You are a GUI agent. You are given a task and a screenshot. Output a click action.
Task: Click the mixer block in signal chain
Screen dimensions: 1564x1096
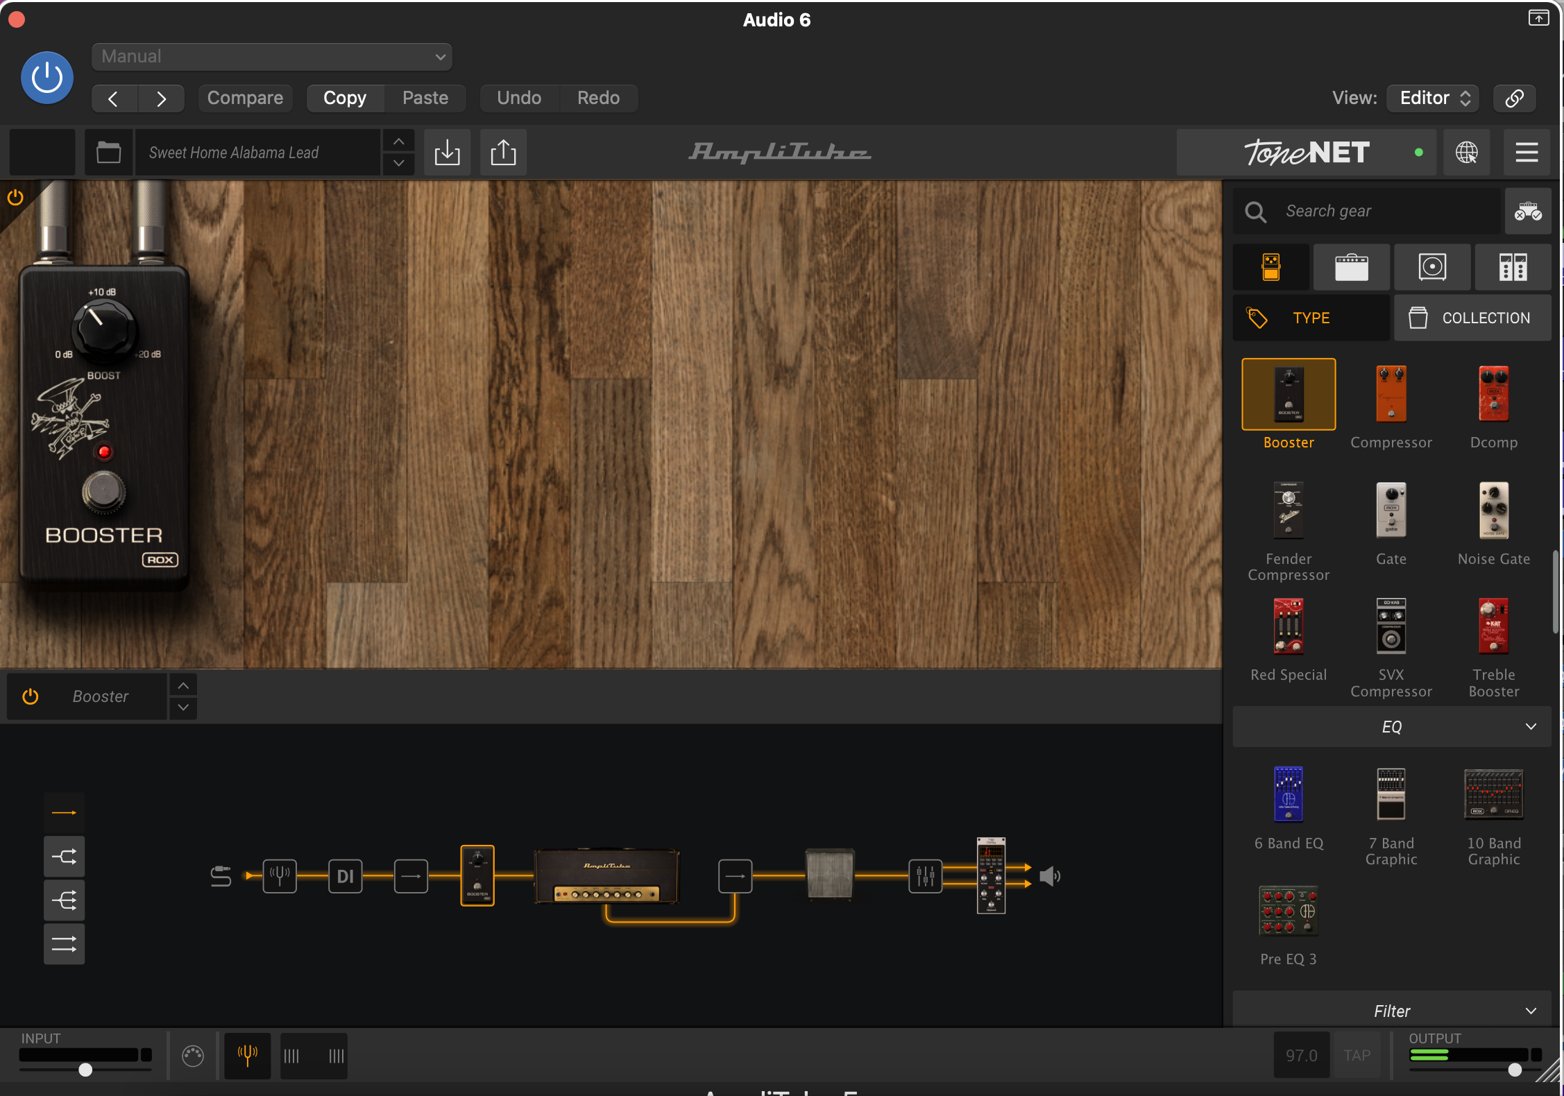point(926,876)
